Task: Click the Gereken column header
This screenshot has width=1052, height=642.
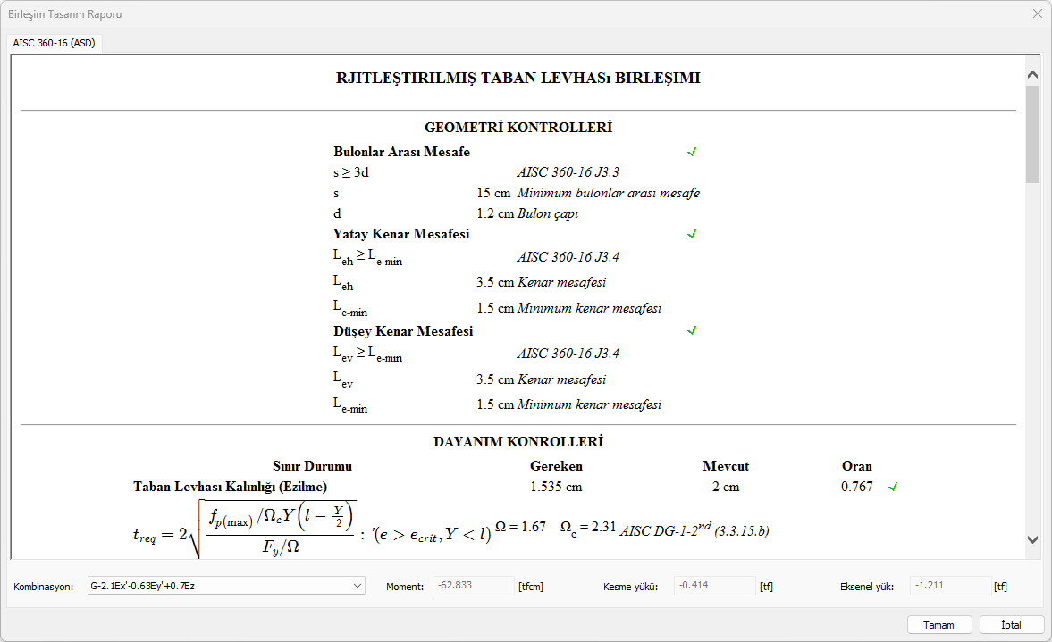Action: (556, 466)
